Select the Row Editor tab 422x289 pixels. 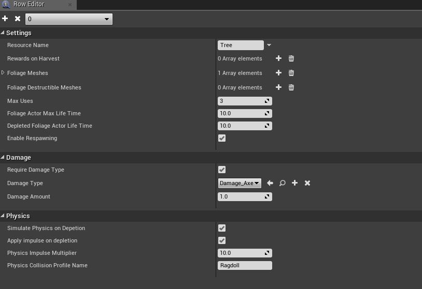(x=29, y=4)
